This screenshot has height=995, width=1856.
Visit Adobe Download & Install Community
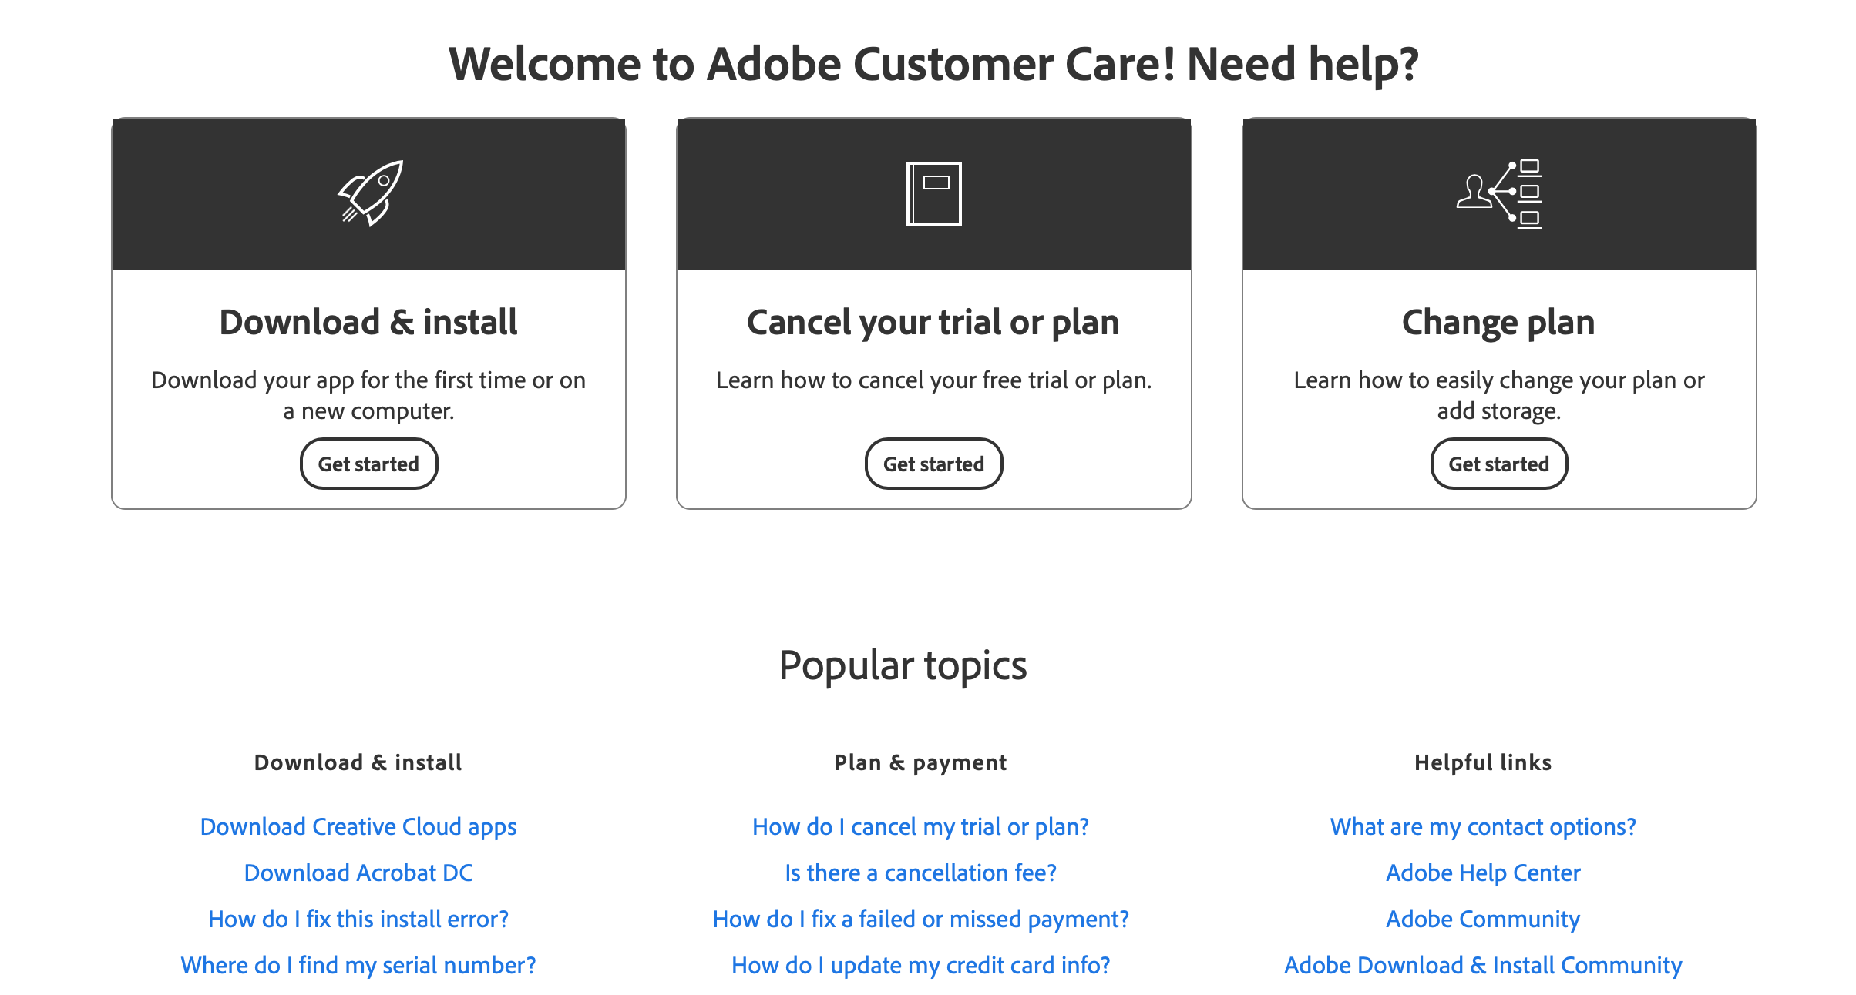1483,964
